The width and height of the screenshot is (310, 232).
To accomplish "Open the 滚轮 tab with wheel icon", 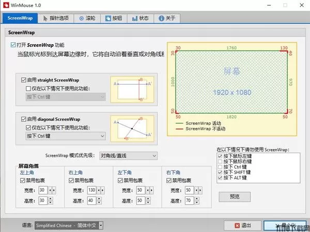I will 87,19.
